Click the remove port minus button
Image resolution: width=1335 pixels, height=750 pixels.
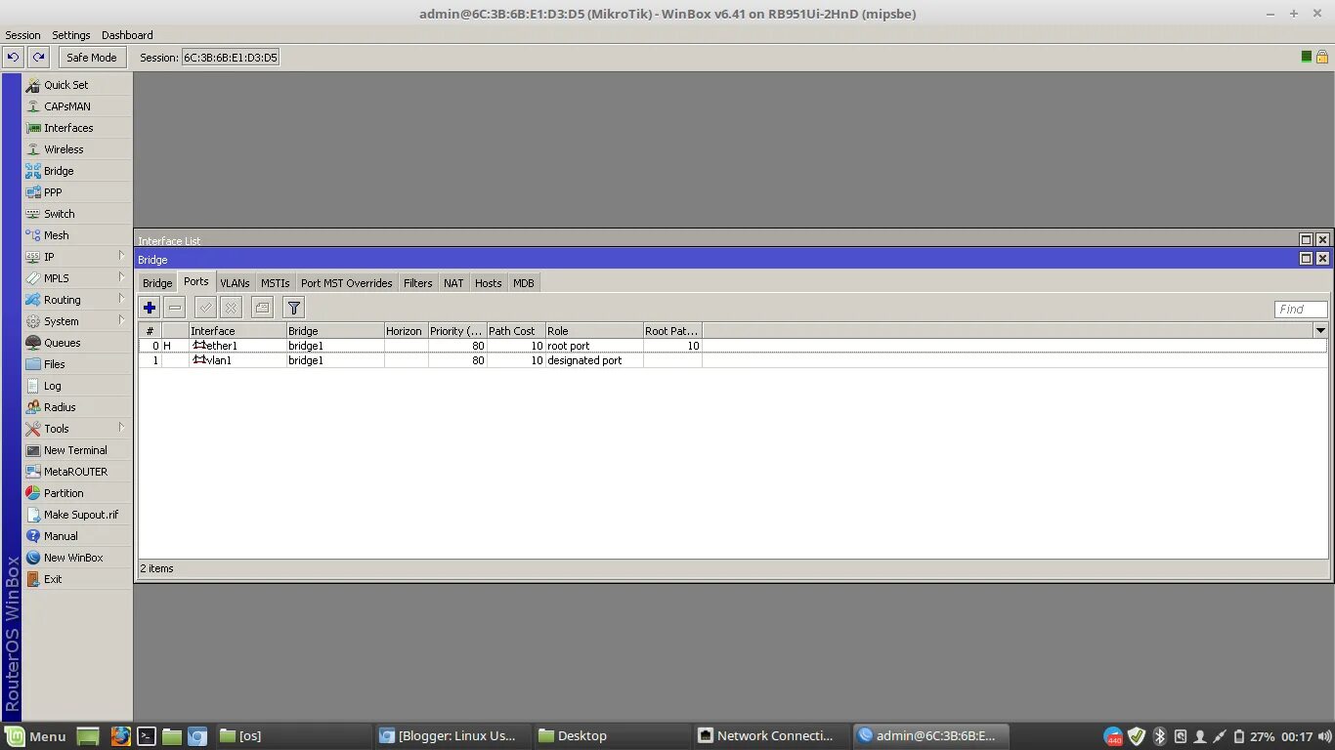tap(175, 308)
